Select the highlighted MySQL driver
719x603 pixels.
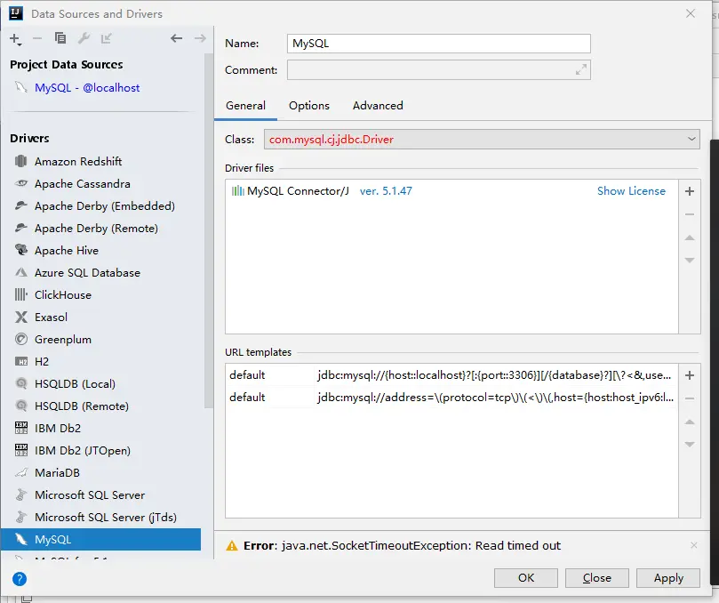(x=101, y=540)
